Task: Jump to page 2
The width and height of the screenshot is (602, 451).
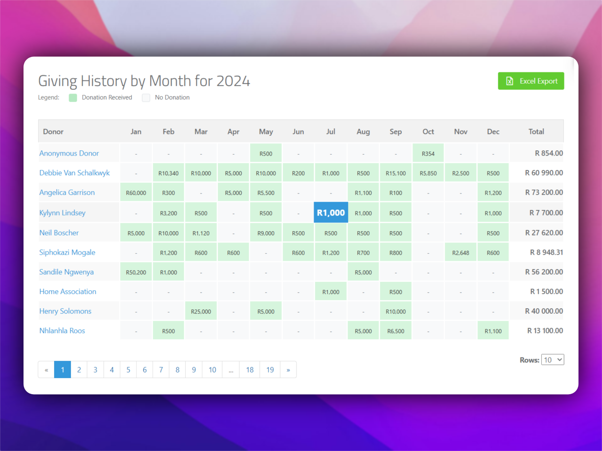Action: coord(79,370)
